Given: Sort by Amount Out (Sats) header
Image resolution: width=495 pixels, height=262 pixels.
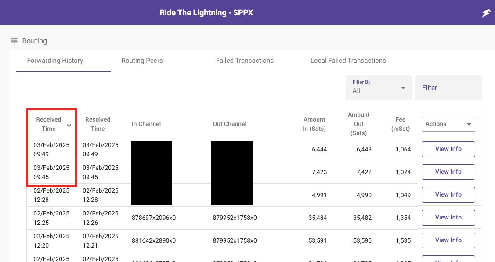Looking at the screenshot, I should pyautogui.click(x=358, y=124).
